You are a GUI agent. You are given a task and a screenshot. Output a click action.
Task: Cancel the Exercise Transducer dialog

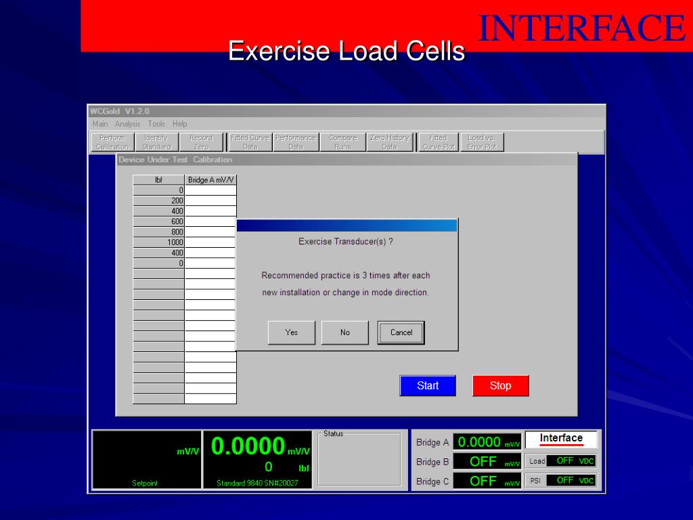pos(401,332)
